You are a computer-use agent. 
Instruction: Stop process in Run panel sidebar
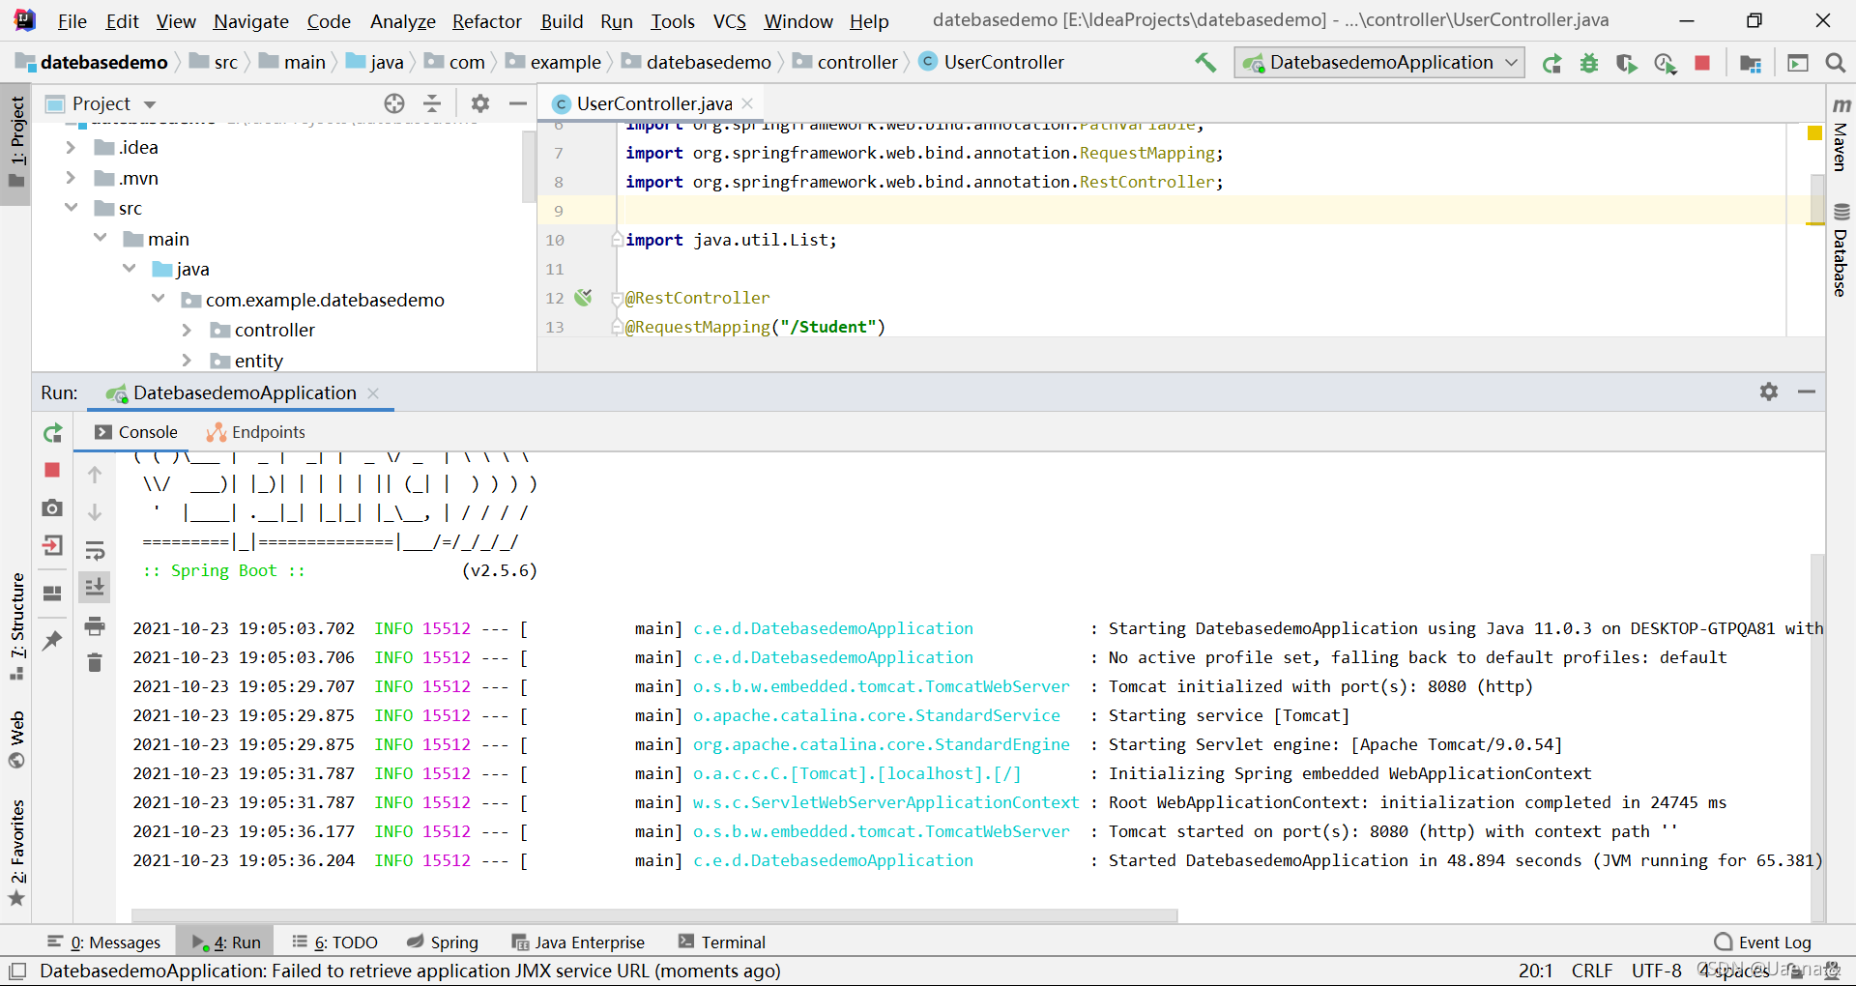point(52,470)
